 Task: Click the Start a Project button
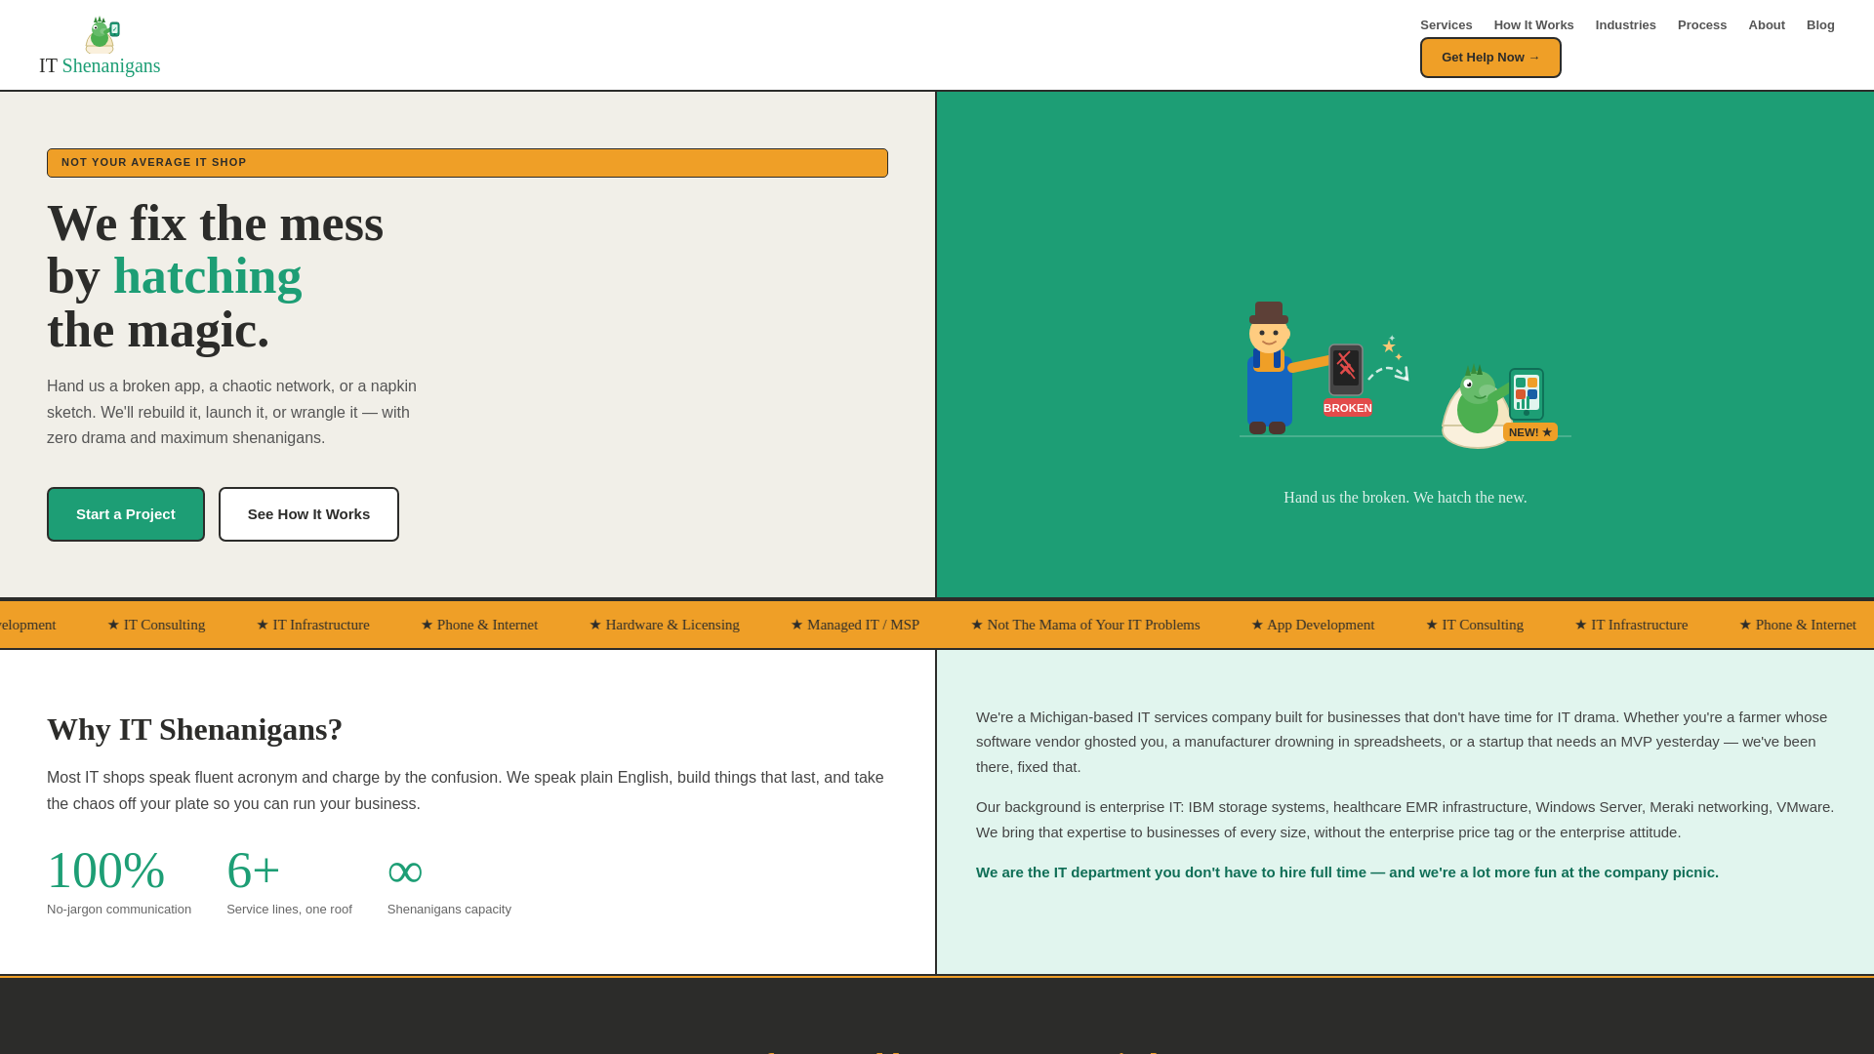click(126, 514)
